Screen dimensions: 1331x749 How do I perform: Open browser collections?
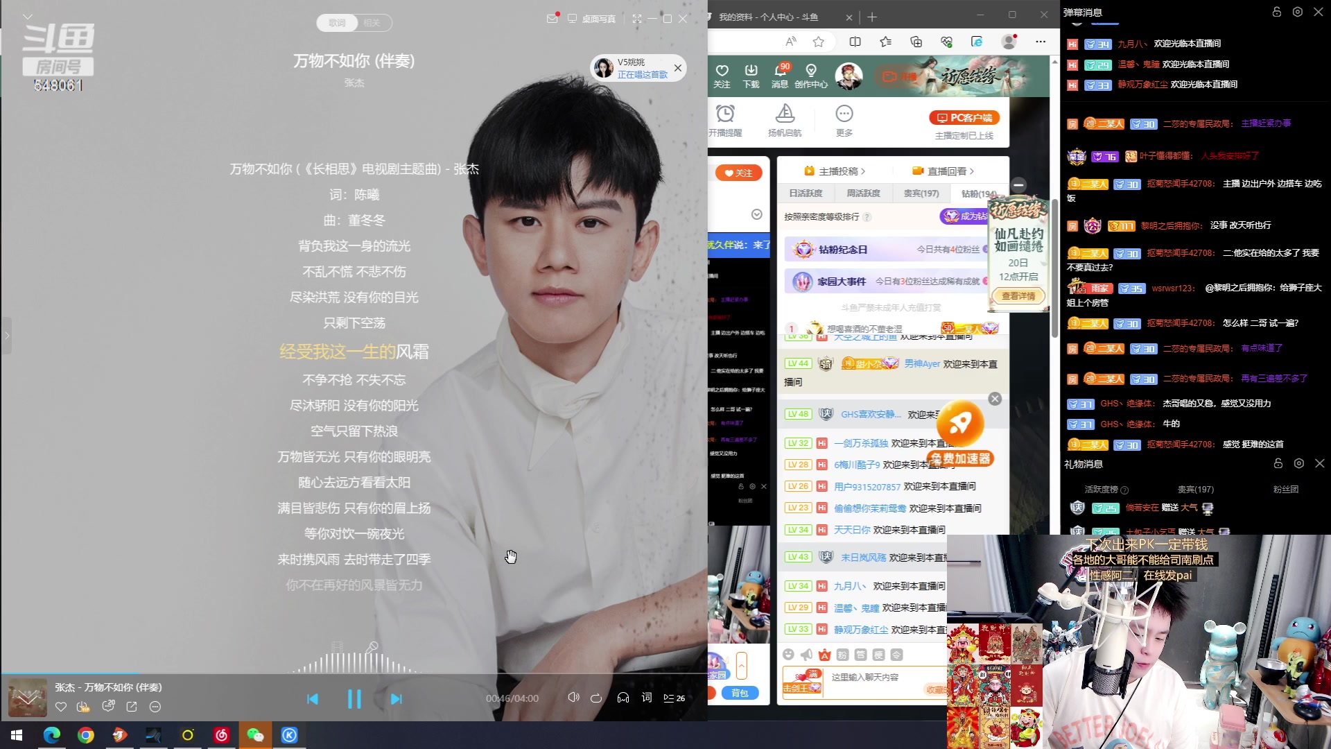(x=916, y=42)
